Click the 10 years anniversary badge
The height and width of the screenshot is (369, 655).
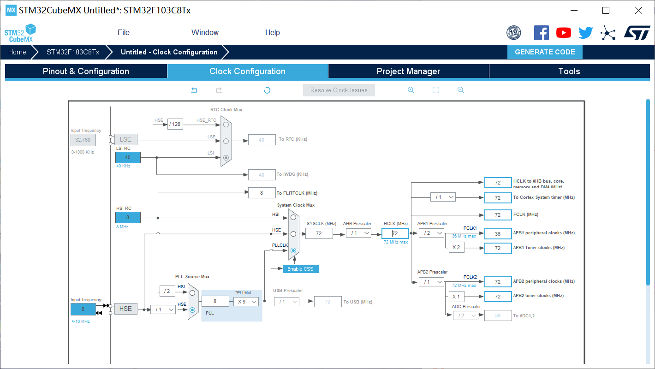pyautogui.click(x=513, y=32)
